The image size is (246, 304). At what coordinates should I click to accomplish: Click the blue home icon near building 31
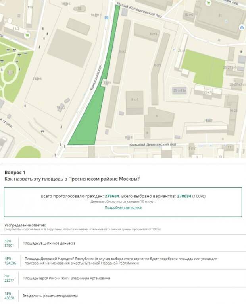242,27
